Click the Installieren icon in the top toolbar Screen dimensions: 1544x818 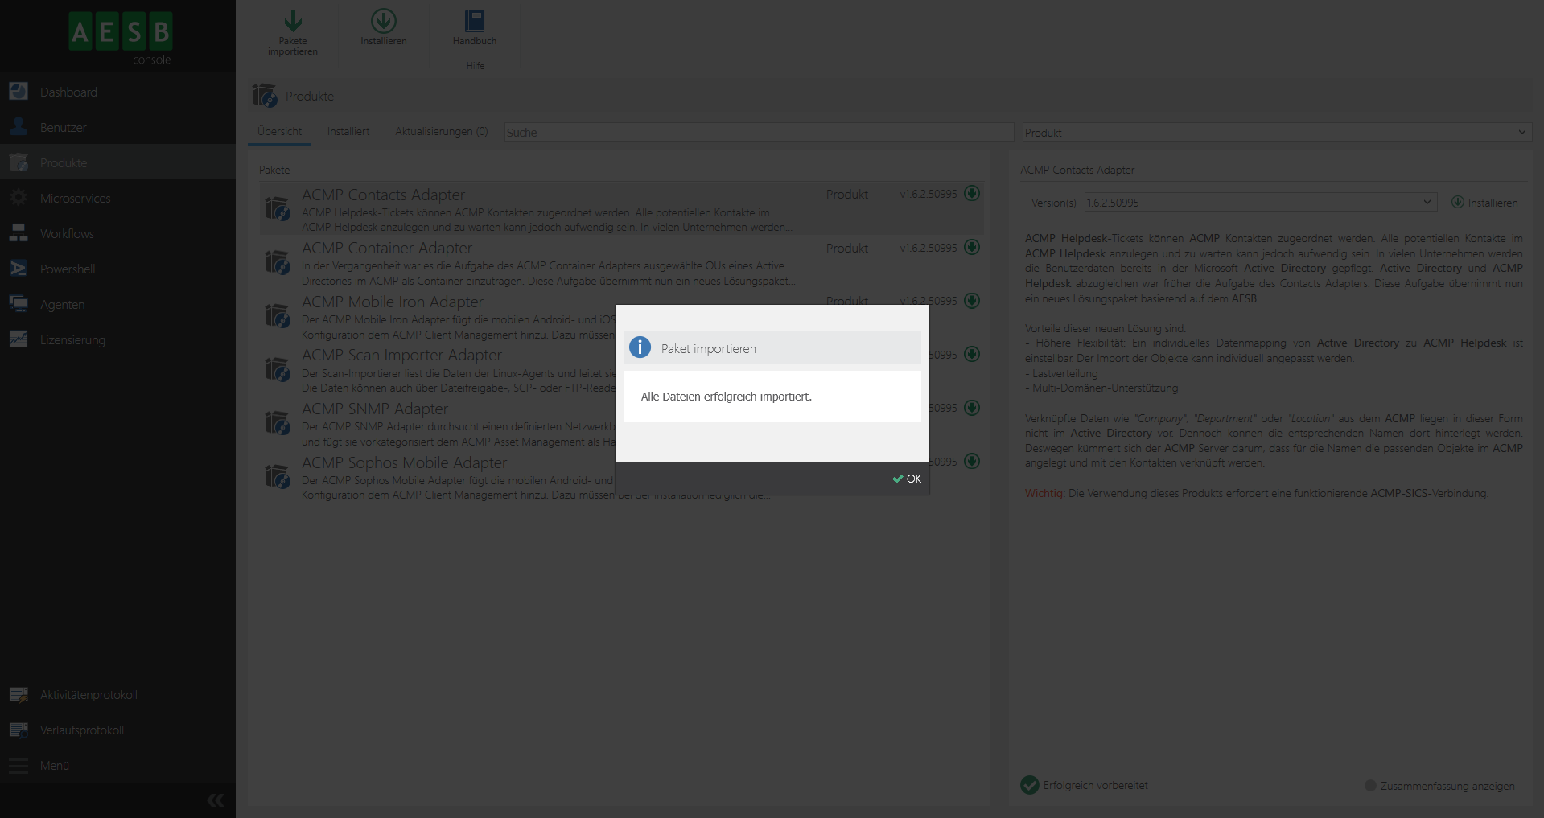click(384, 22)
